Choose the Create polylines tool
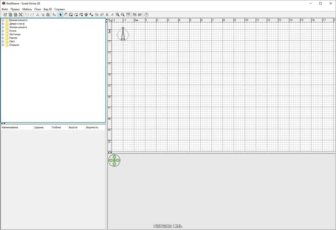The width and height of the screenshot is (336, 230). coord(81,15)
